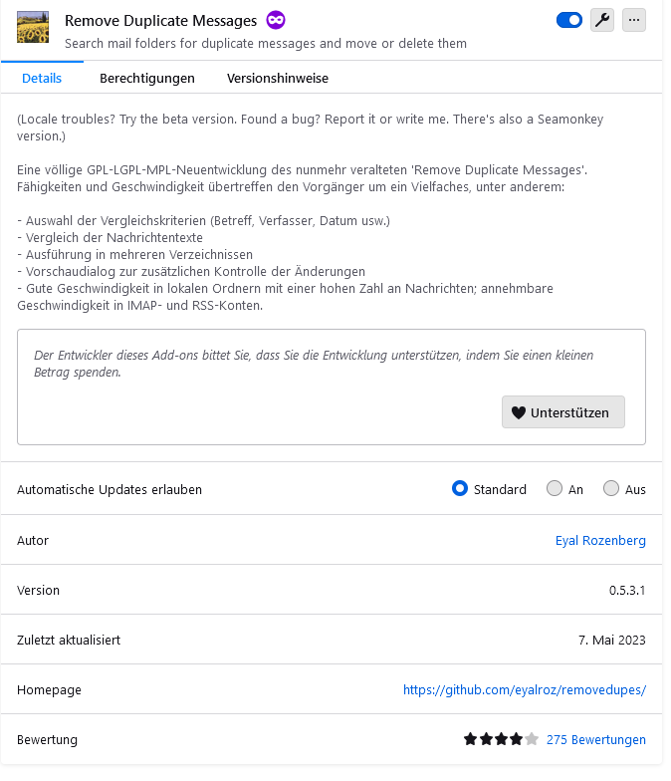Click the Remove Duplicate Messages add-on thumbnail
Viewport: 671px width, 781px height.
[x=33, y=28]
